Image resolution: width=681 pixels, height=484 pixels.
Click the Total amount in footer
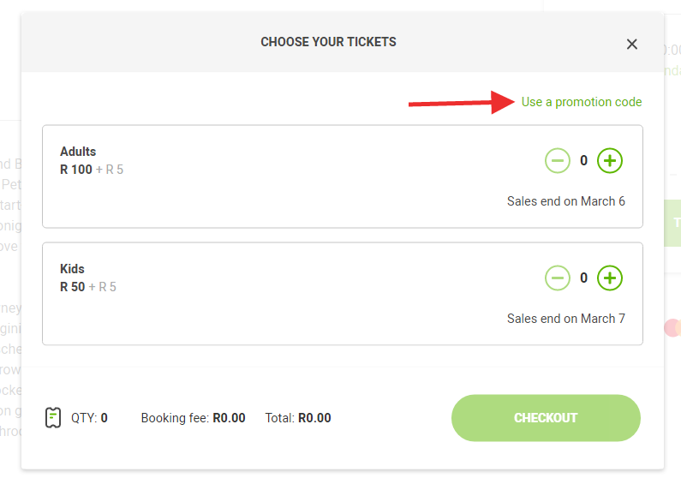pyautogui.click(x=314, y=418)
